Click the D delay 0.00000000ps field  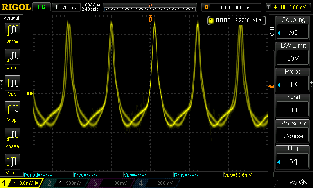tap(231, 7)
